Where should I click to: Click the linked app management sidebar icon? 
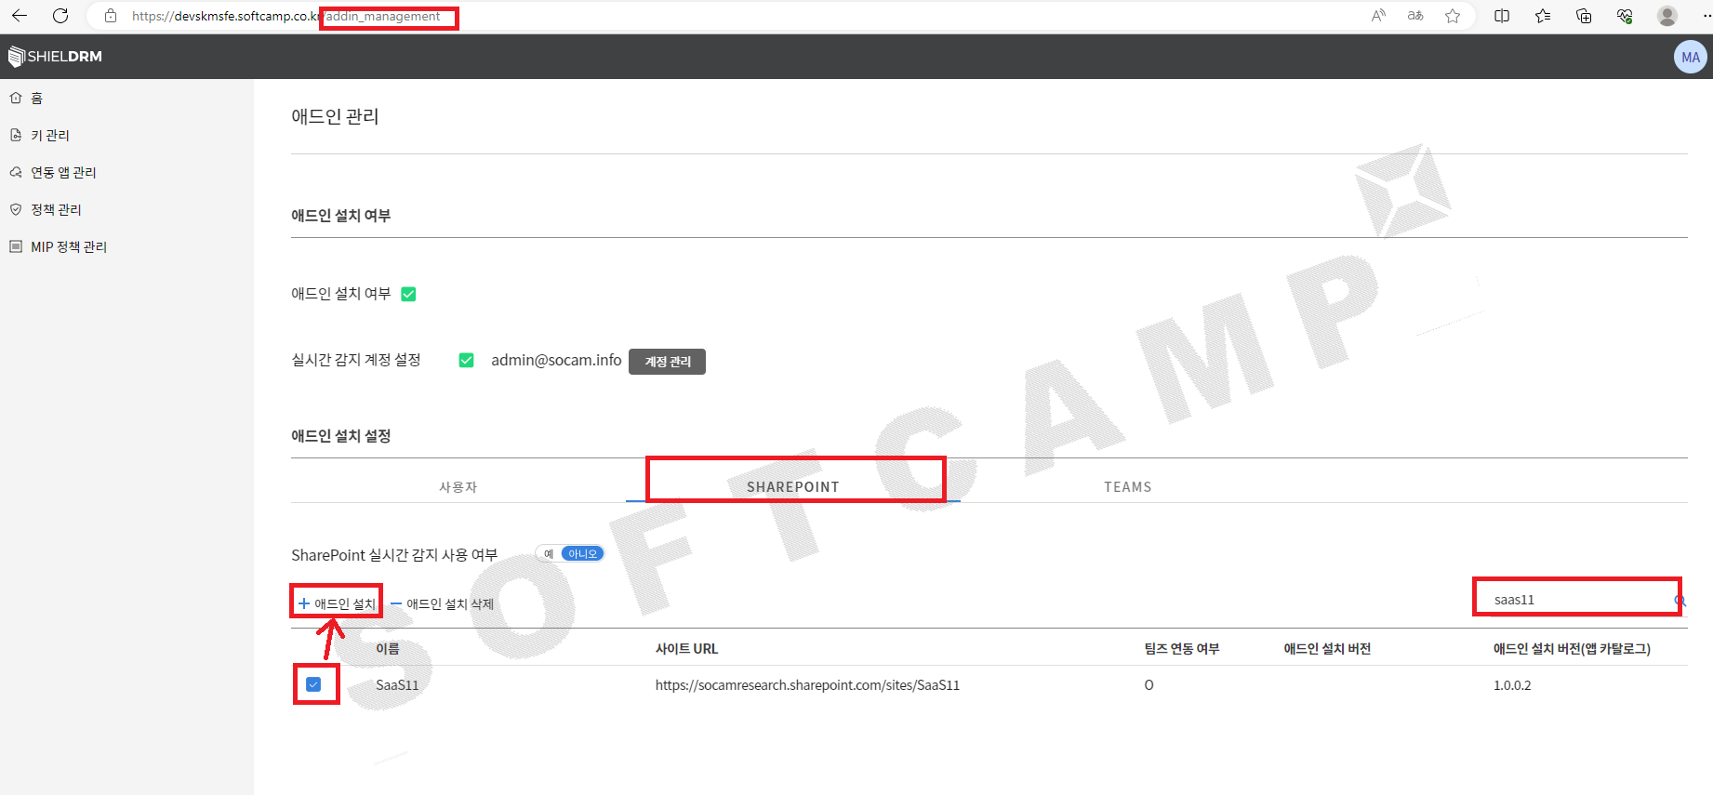16,172
